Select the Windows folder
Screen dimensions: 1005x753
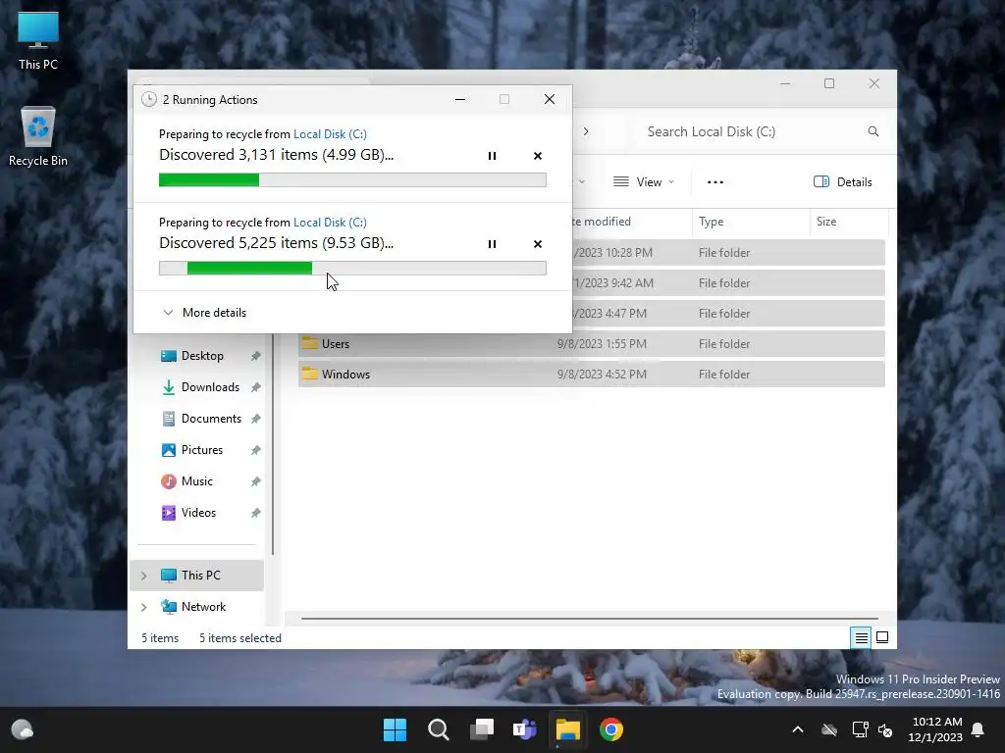[591, 374]
